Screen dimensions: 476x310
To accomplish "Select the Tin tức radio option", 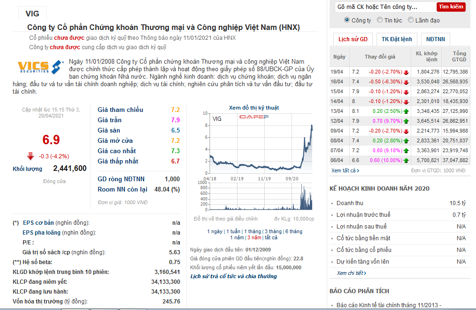I will [x=379, y=20].
